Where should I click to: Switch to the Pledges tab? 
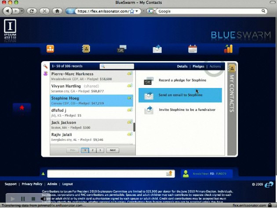point(198,66)
